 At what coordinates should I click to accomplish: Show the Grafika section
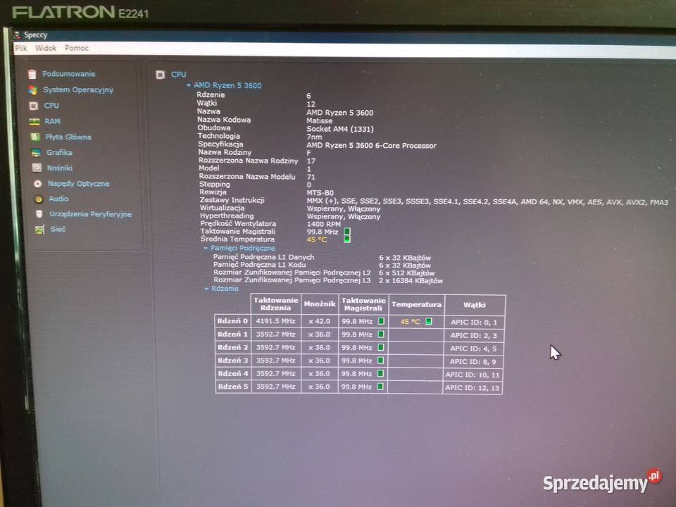(59, 153)
